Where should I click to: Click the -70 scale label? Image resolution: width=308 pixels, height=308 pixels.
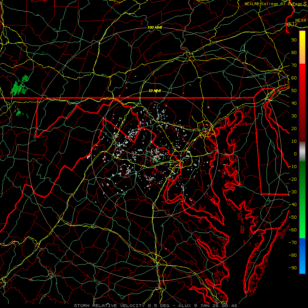point(293,243)
